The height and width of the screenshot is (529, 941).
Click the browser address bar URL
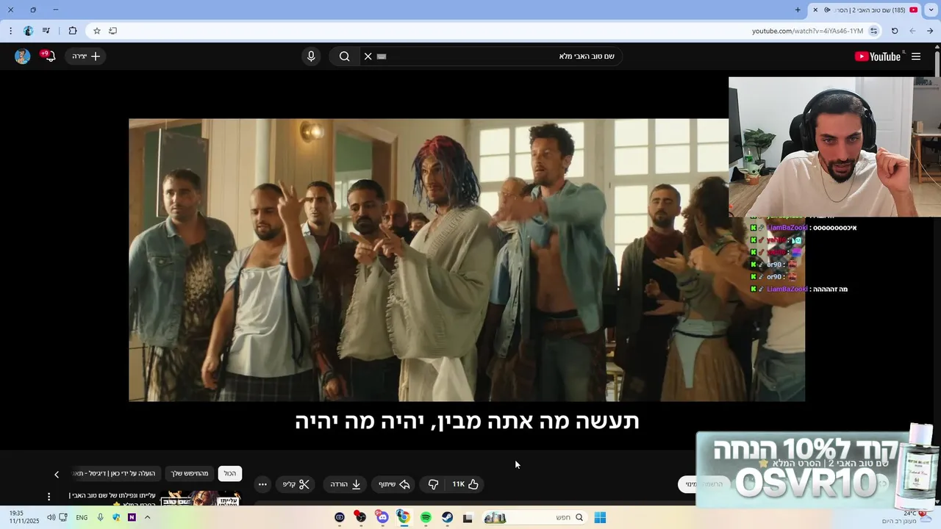[807, 31]
